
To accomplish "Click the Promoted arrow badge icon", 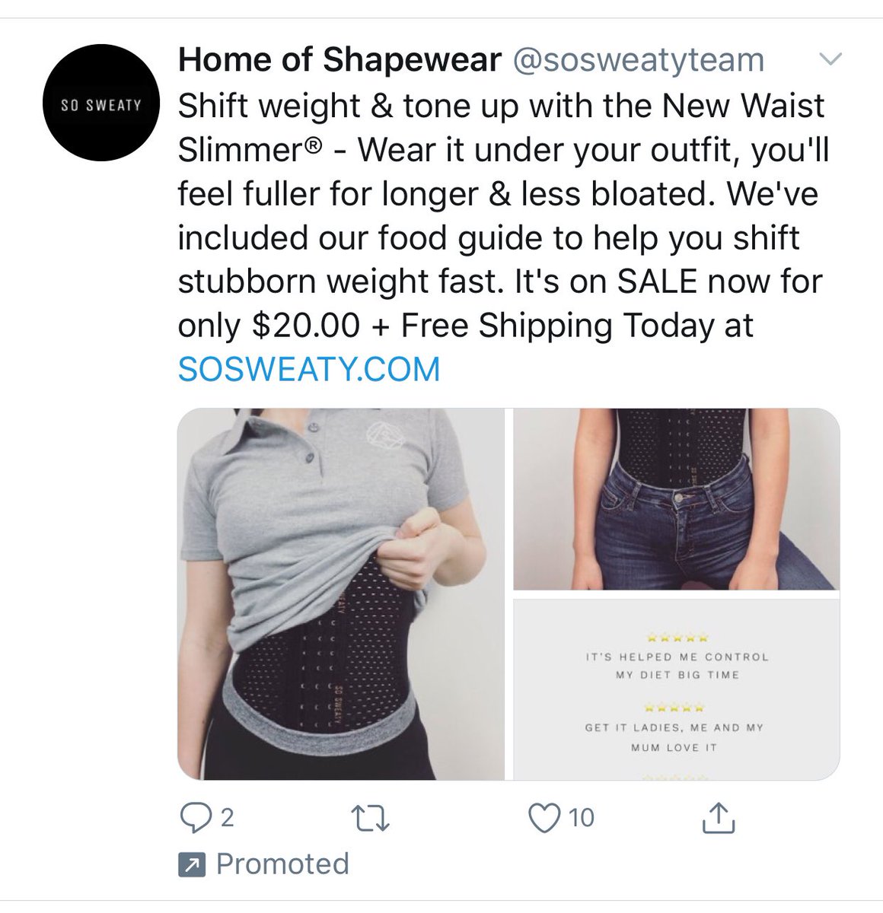I will point(191,864).
